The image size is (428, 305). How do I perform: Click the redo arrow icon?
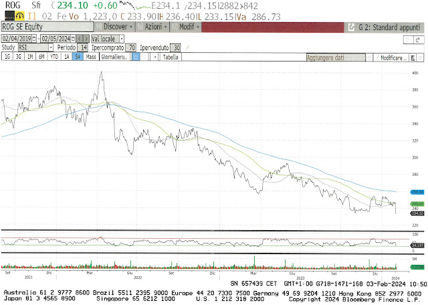[x=419, y=40]
